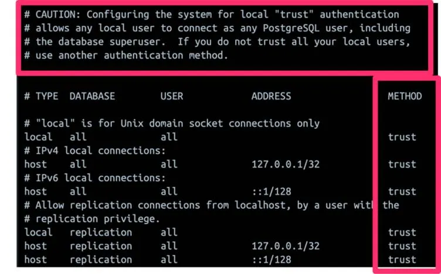Click ::1/128 on the "host all" line
The height and width of the screenshot is (274, 441).
click(270, 191)
